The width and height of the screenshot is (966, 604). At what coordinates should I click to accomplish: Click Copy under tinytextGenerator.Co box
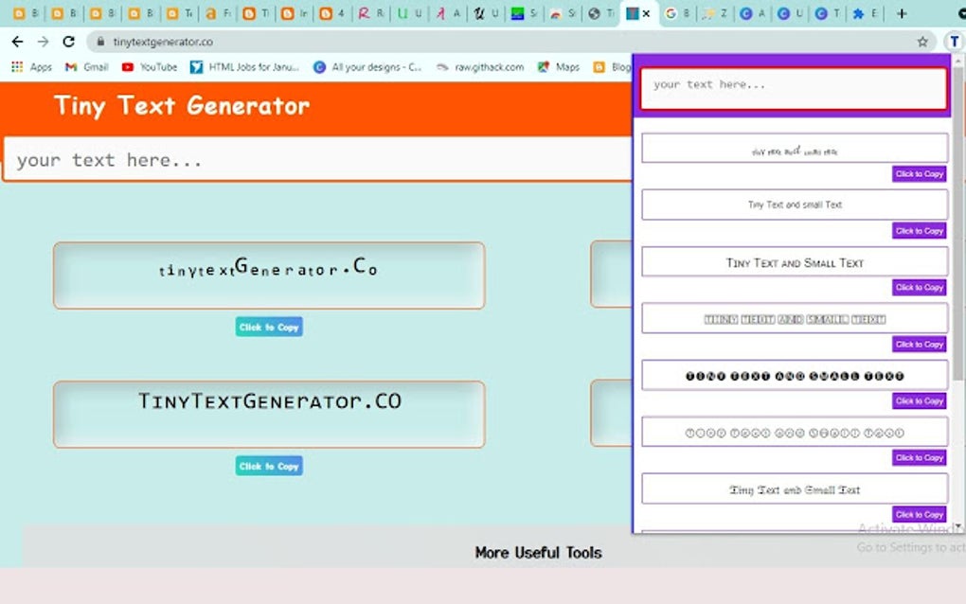click(x=269, y=327)
